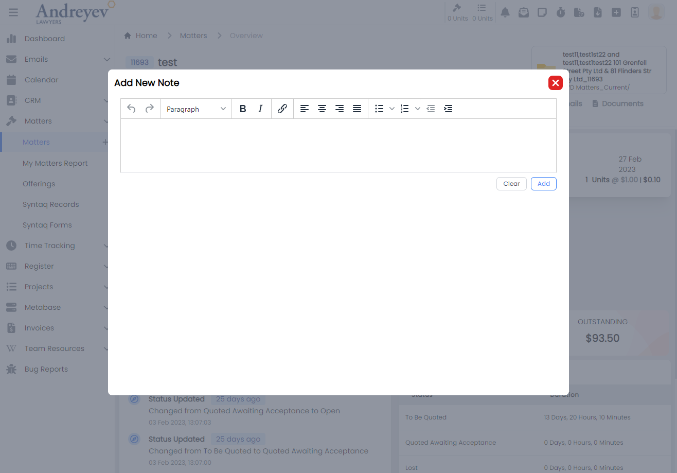
Task: Expand the bulleted list style options
Action: click(392, 109)
